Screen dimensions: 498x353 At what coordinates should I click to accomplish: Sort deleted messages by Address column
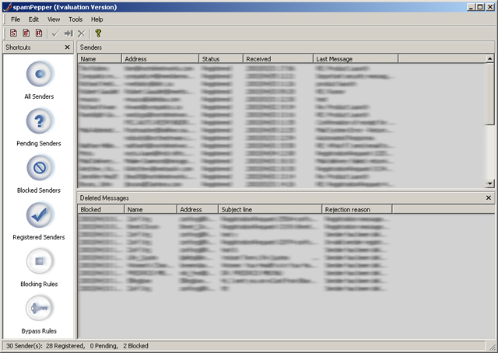pyautogui.click(x=198, y=209)
